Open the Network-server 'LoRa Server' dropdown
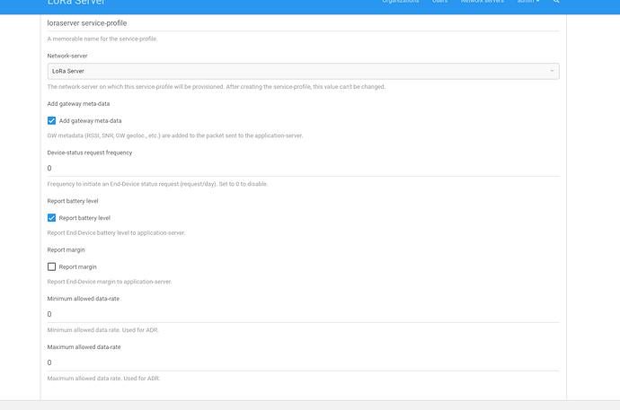 click(x=303, y=71)
